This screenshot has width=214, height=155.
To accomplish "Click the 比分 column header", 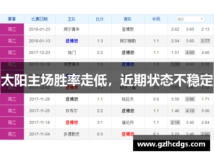I will (x=100, y=19).
